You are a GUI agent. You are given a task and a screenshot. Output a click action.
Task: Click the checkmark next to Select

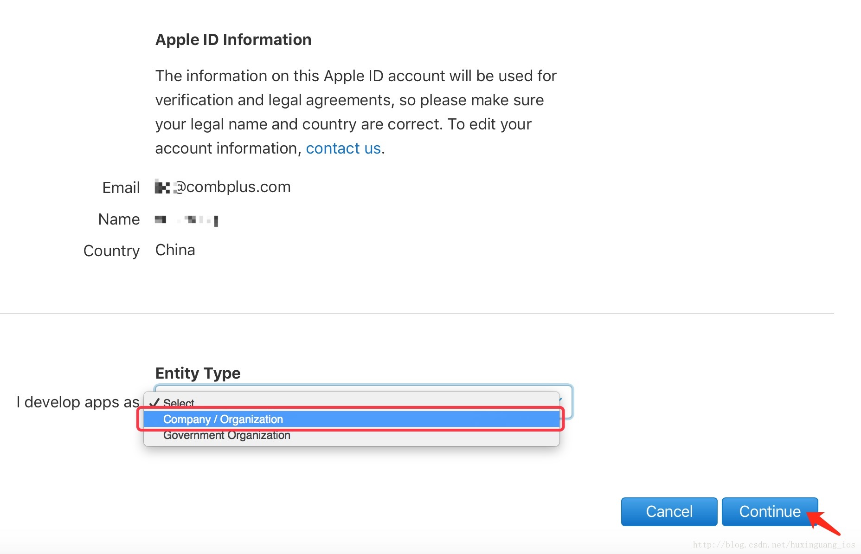156,402
